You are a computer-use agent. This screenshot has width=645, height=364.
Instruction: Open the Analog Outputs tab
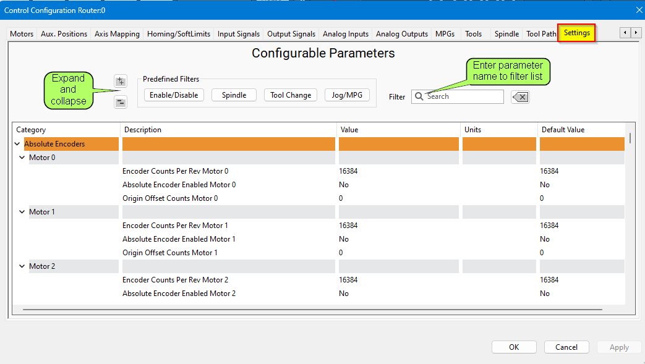click(401, 34)
